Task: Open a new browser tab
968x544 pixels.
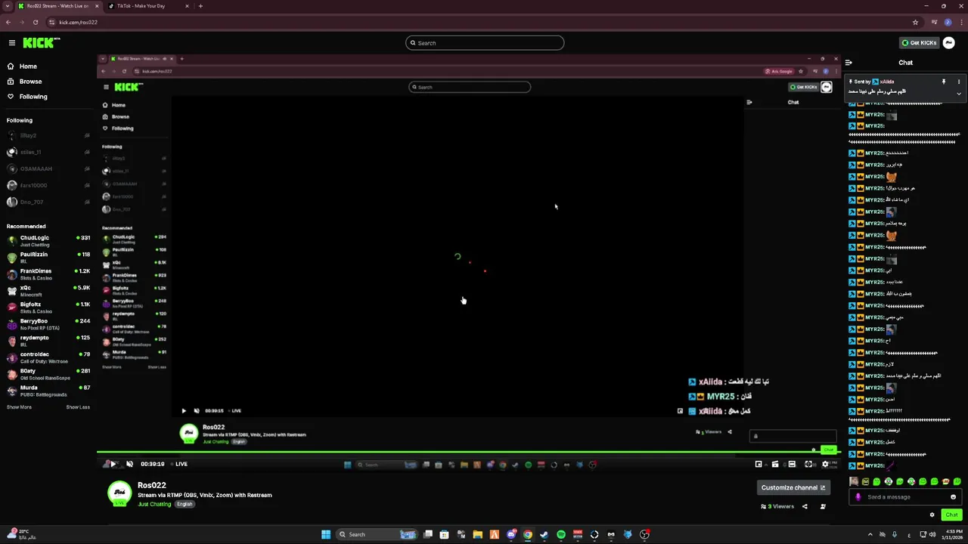Action: click(200, 6)
